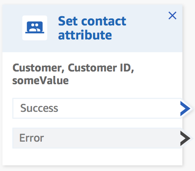Select the Success branch row

[x=97, y=108]
